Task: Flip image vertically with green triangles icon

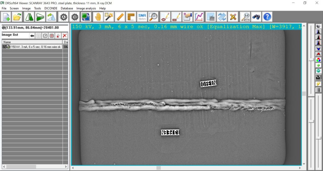Action: coord(40,17)
